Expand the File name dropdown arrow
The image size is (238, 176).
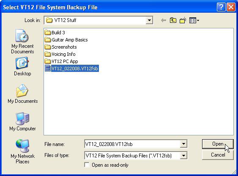(x=183, y=144)
